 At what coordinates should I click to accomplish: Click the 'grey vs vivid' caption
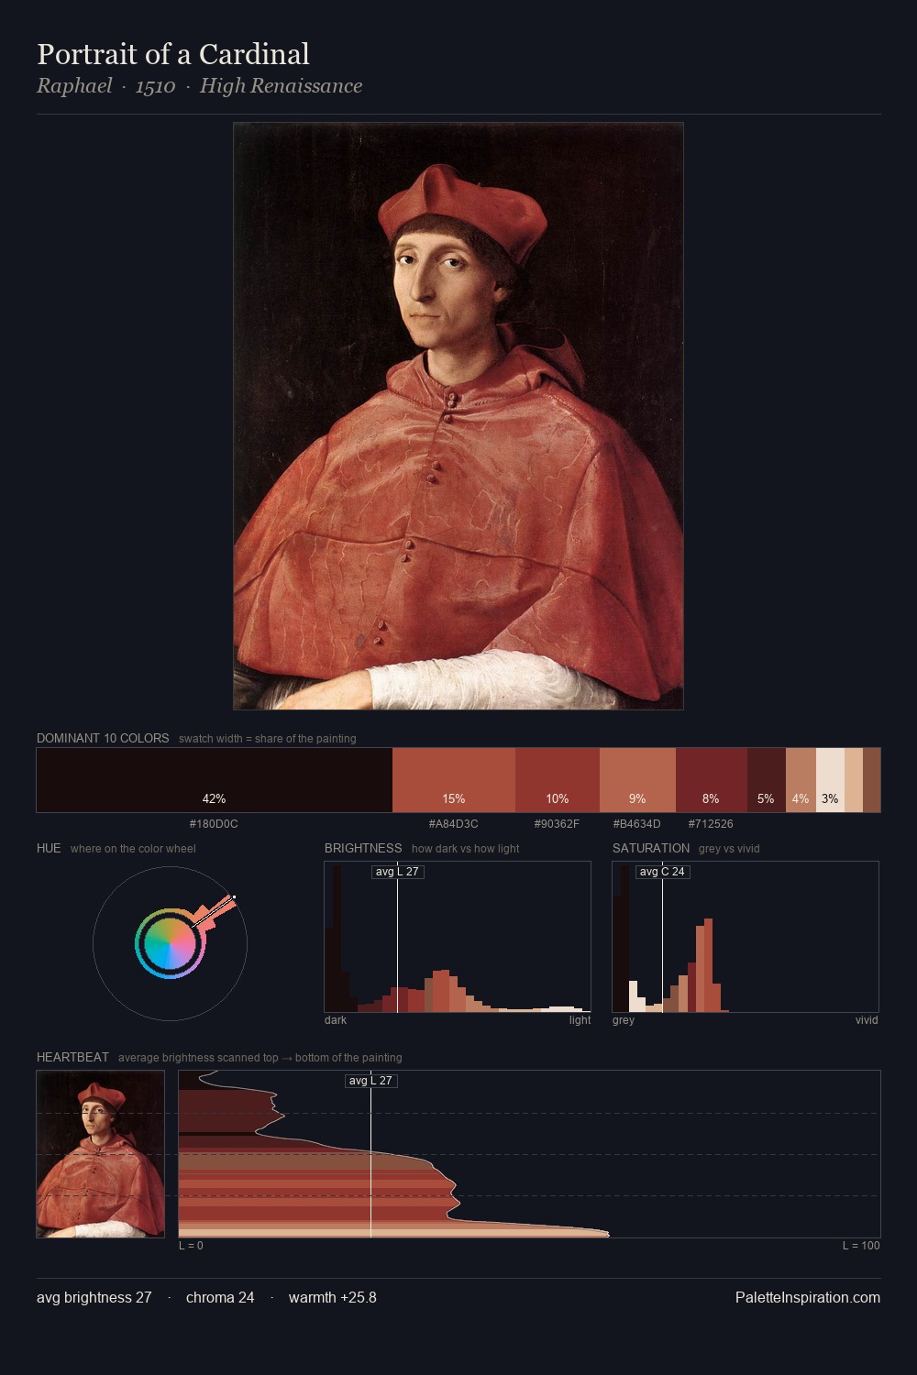(730, 849)
